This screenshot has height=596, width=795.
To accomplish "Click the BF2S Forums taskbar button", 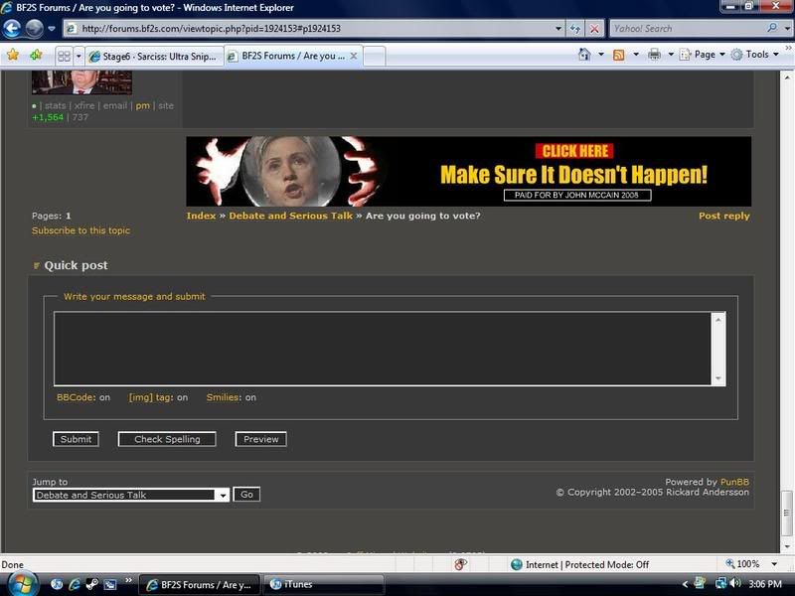I will point(200,584).
